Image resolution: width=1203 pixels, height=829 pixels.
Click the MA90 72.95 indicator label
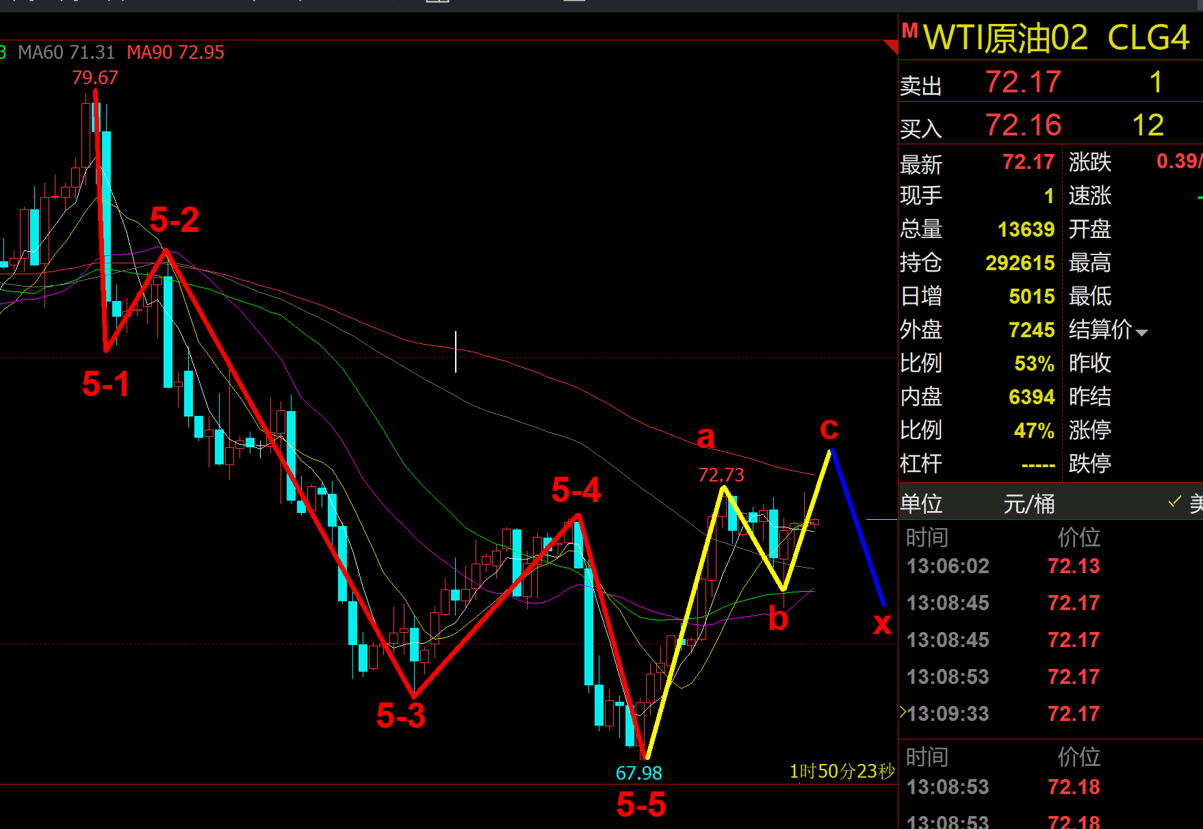click(x=176, y=53)
